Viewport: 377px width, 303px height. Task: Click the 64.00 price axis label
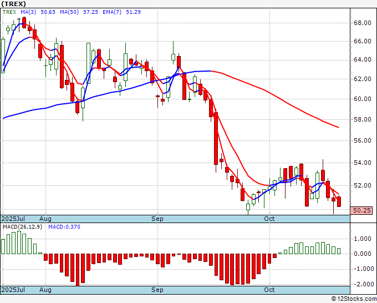tap(363, 60)
